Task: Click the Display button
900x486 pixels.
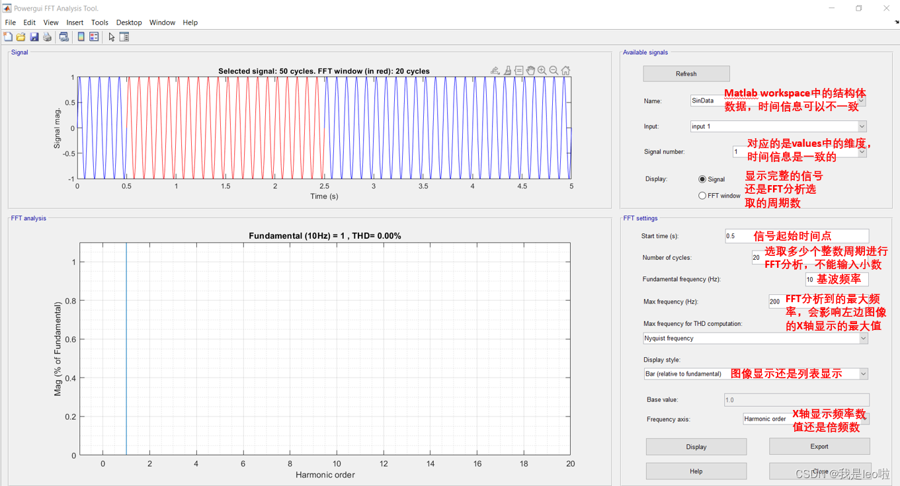Action: (x=696, y=447)
